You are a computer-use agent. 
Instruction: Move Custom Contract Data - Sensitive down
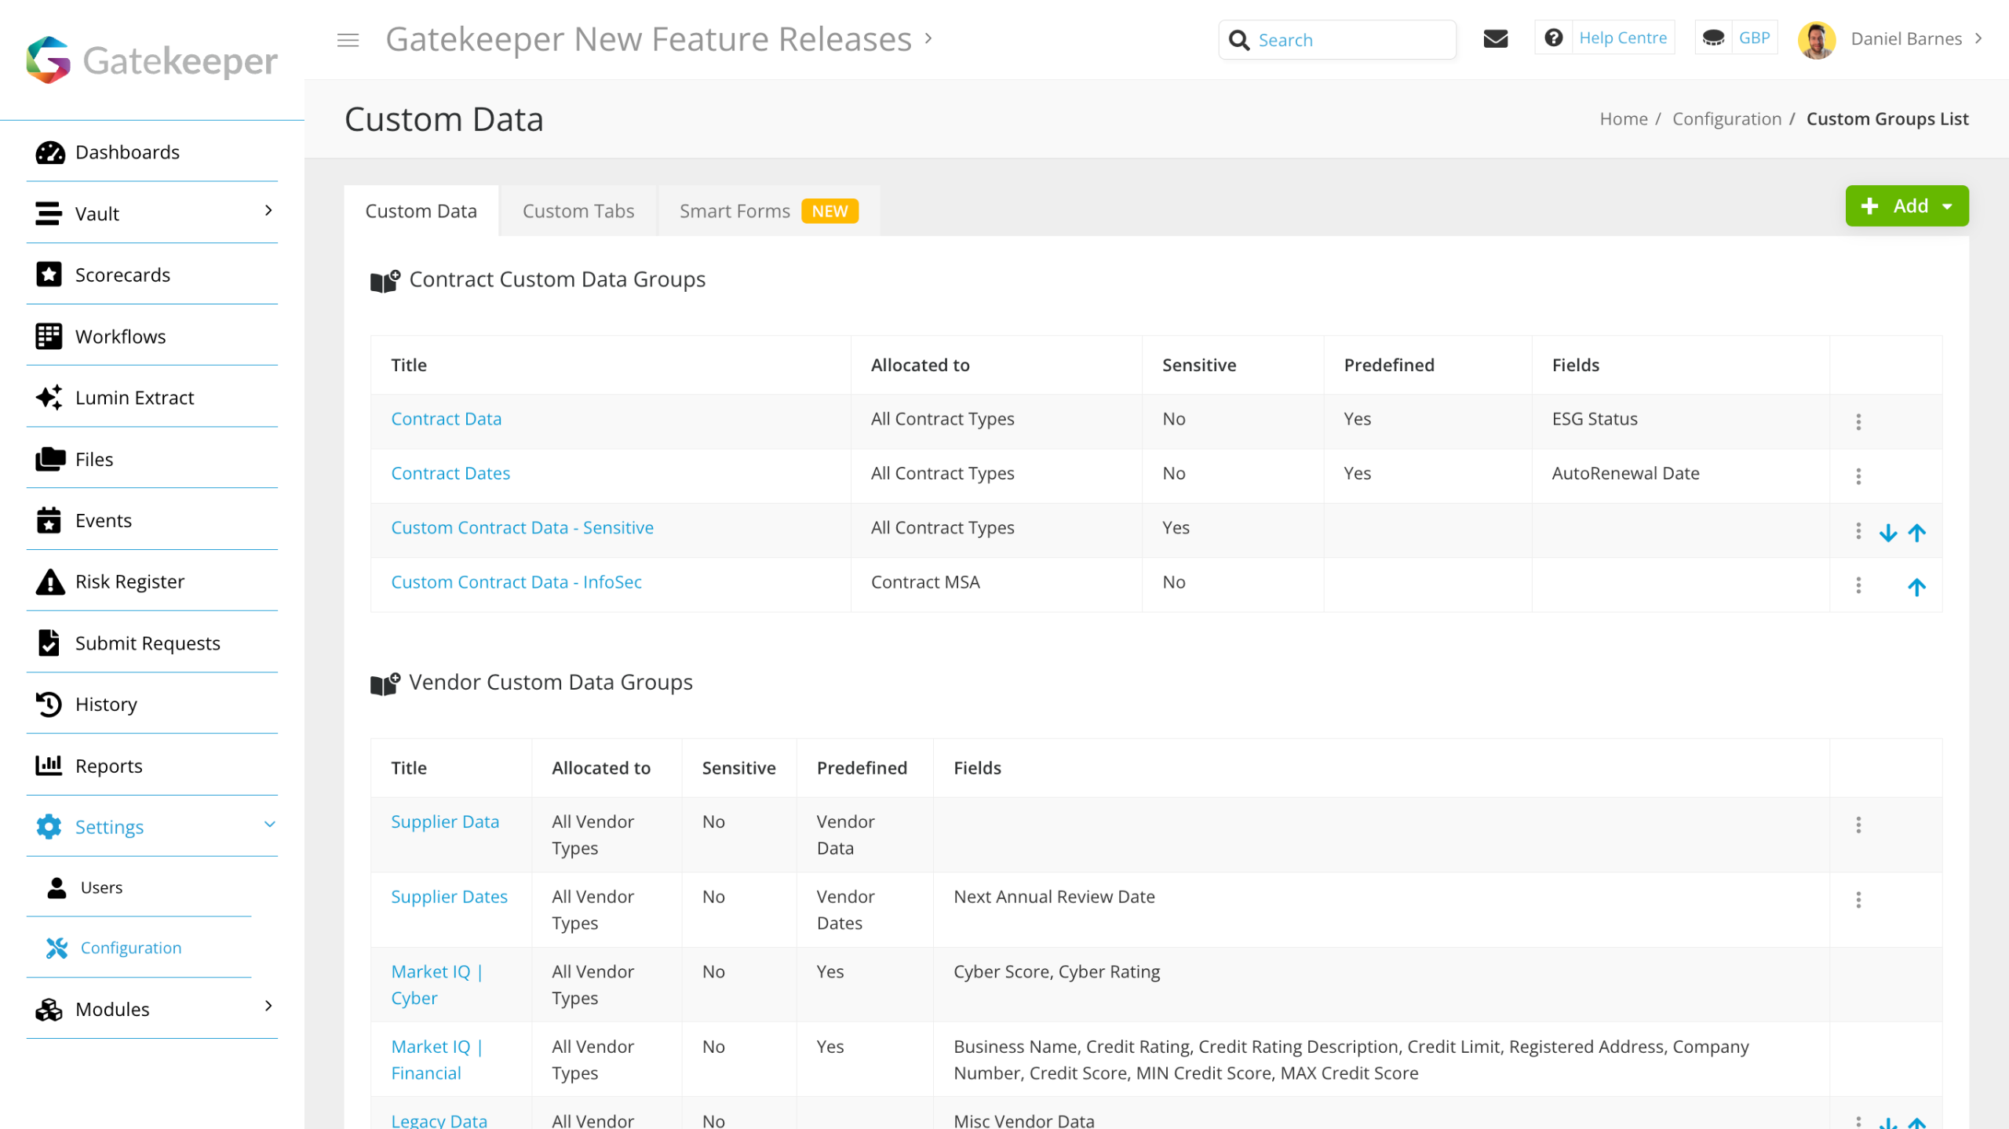1887,534
